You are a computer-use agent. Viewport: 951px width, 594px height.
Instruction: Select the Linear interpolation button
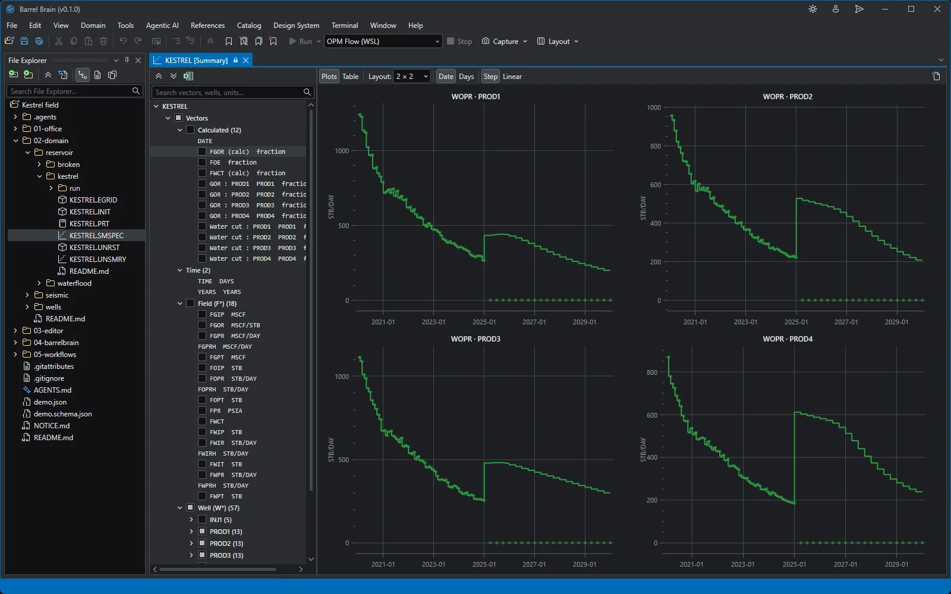[512, 76]
